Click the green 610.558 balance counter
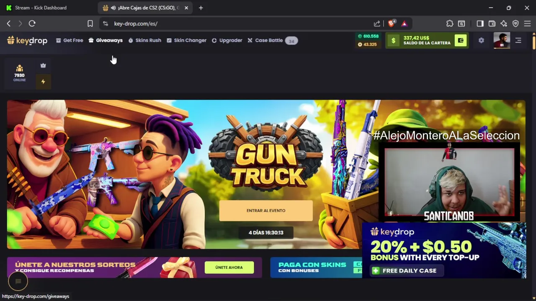 click(x=368, y=36)
